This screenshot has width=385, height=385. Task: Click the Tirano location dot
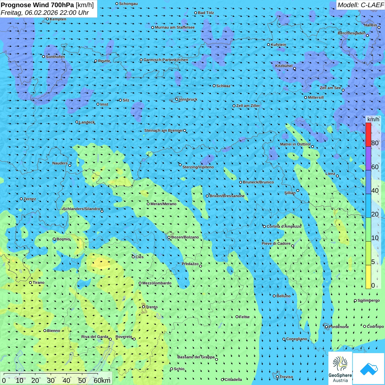pyautogui.click(x=31, y=282)
